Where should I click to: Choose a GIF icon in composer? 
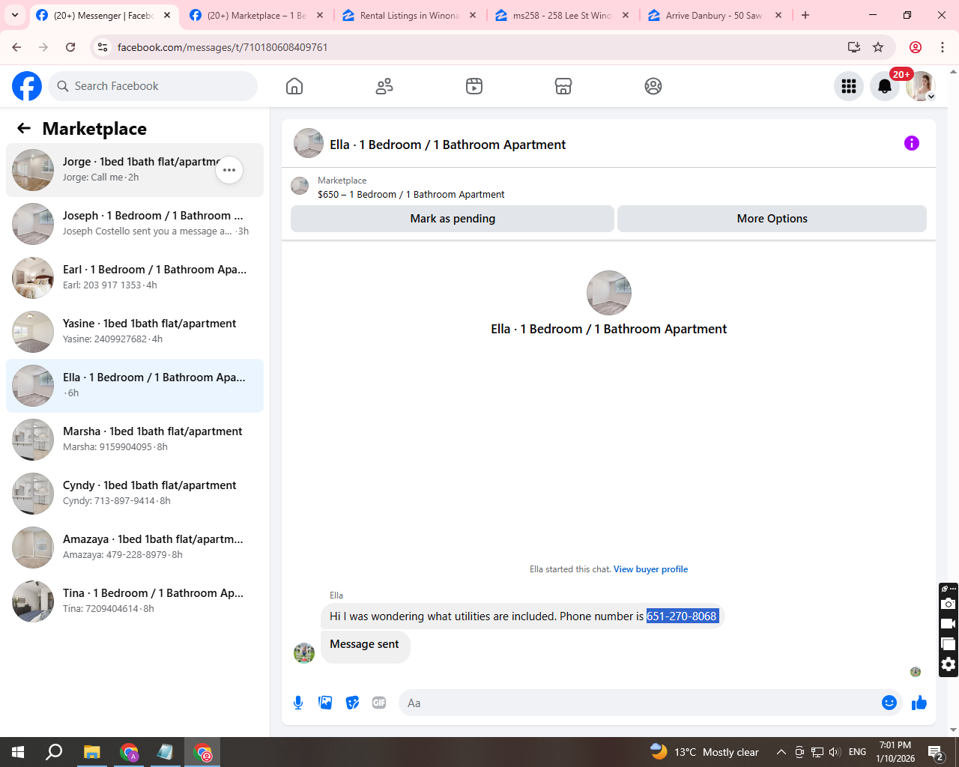click(x=379, y=703)
